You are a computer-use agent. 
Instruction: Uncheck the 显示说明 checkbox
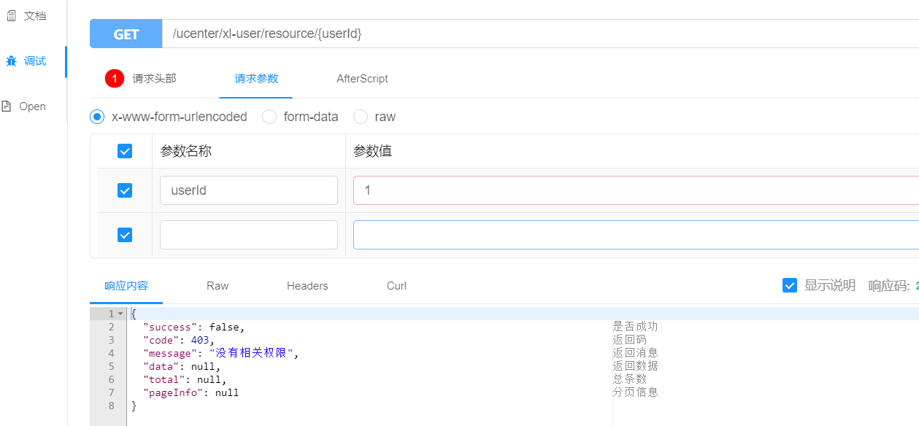pos(790,285)
